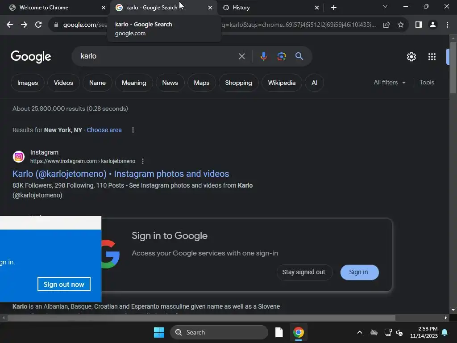
Task: Open more options beside Choose area
Action: [133, 130]
